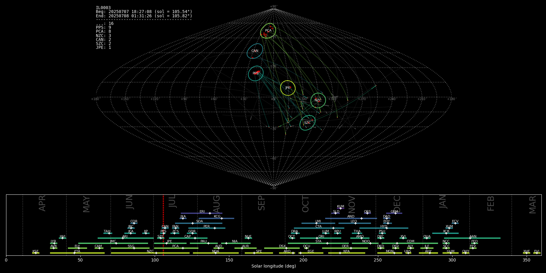This screenshot has height=273, width=546.
Task: Click the PER shower bar in the timeline
Action: (207, 228)
